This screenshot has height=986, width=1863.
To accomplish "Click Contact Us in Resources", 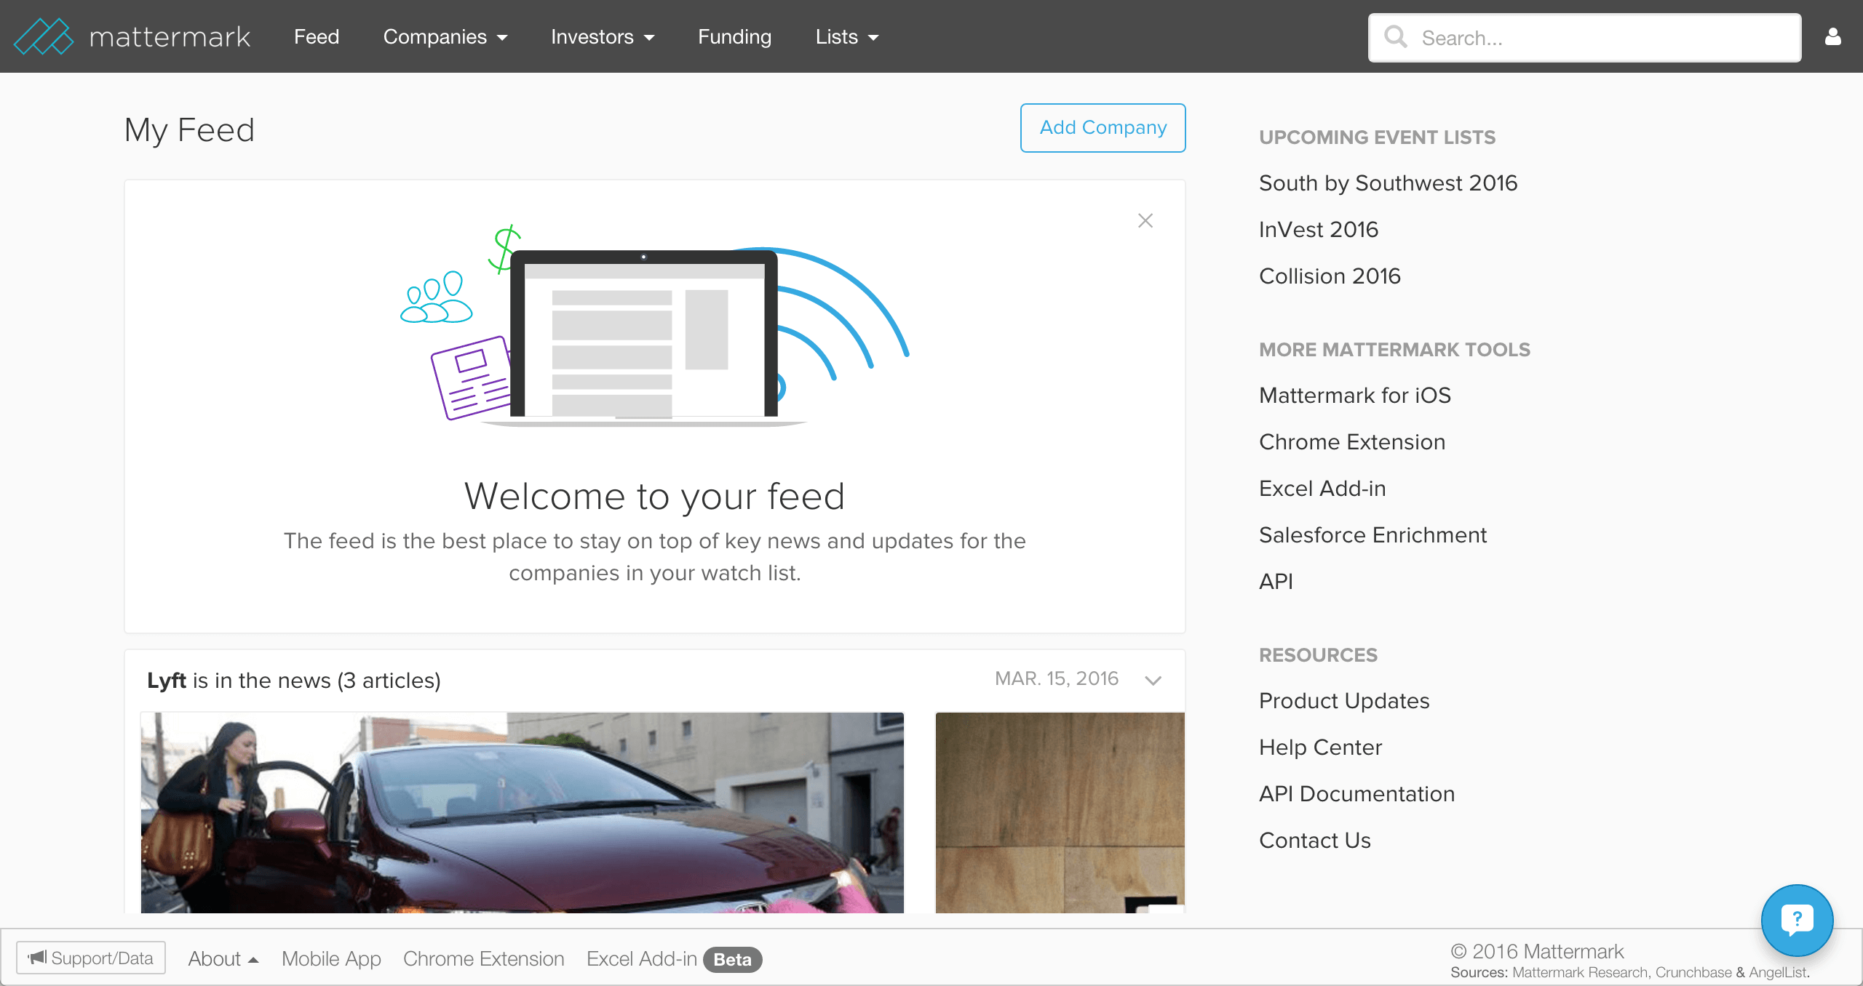I will point(1314,840).
